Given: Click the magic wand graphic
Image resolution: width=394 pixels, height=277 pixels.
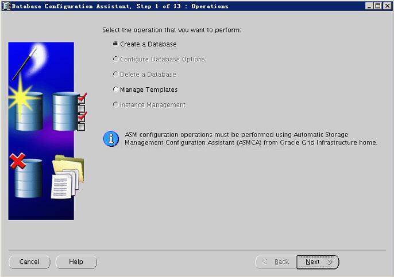Looking at the screenshot, I should (25, 63).
